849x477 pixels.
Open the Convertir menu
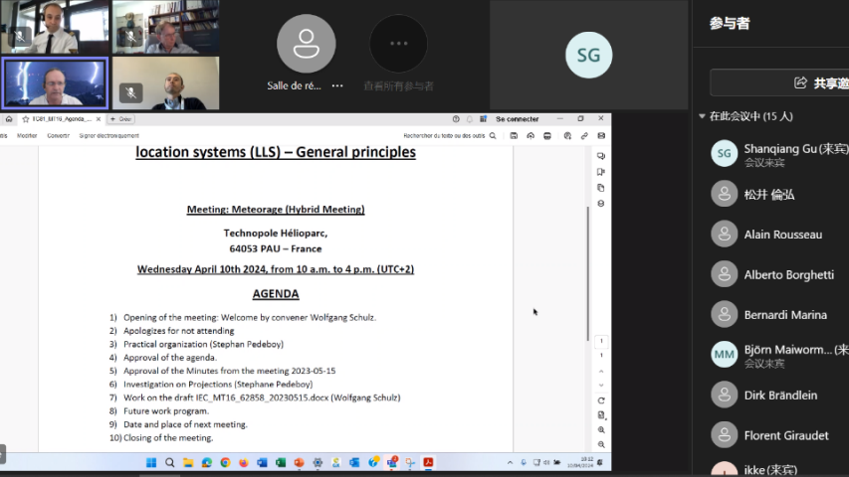tap(58, 136)
